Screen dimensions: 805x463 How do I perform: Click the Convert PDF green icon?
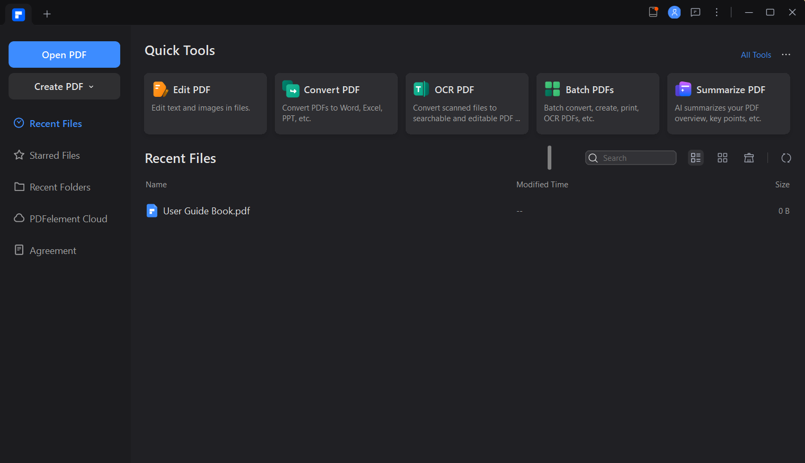tap(291, 89)
